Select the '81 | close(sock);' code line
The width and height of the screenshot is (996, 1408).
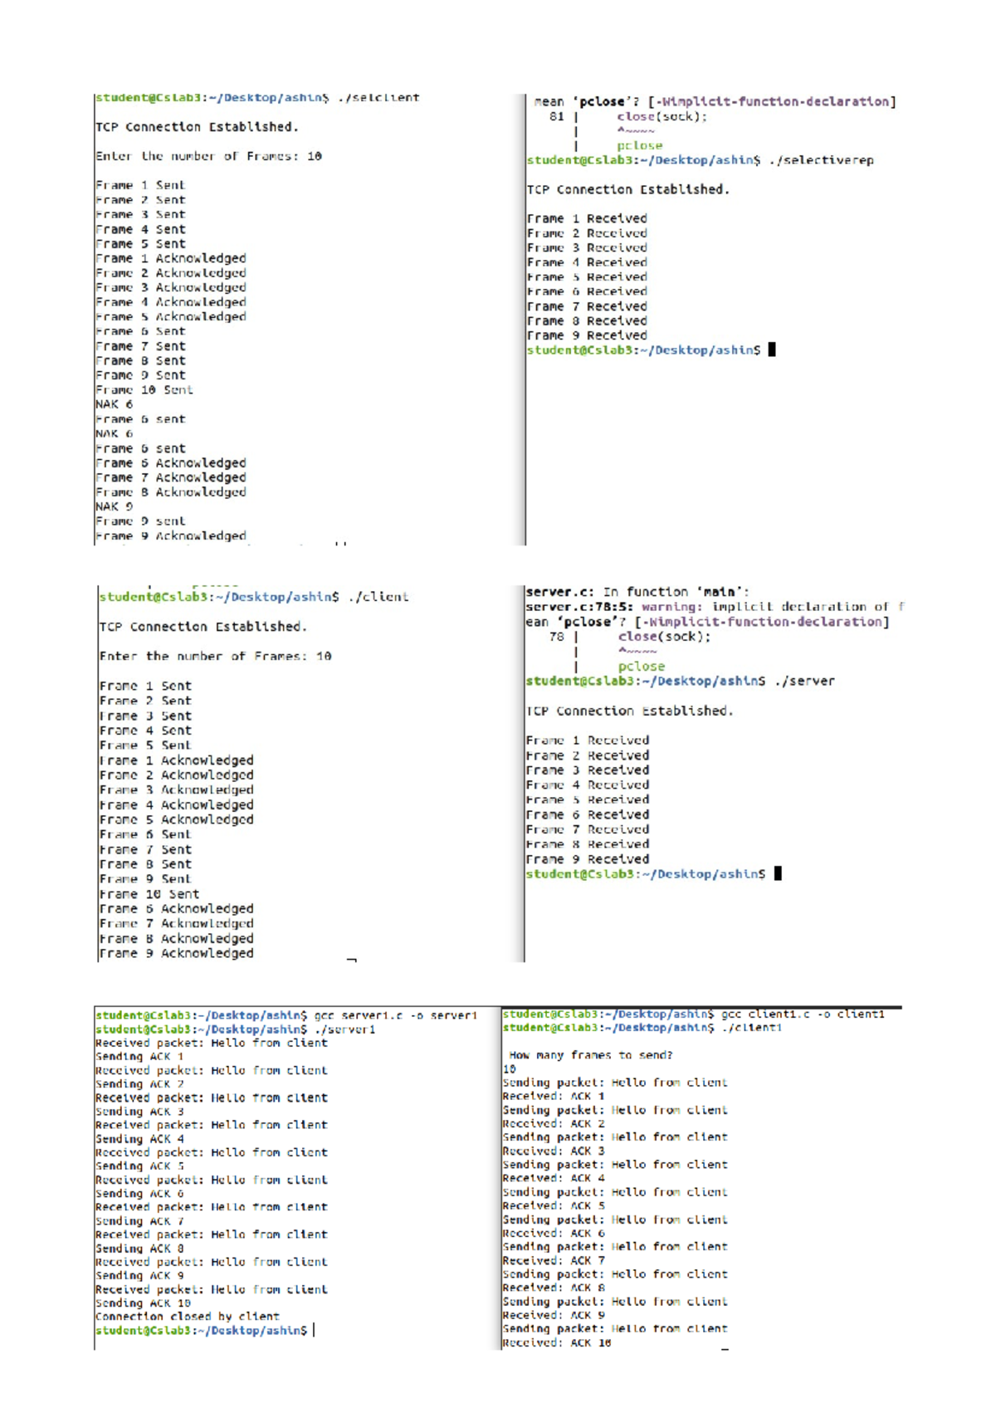pyautogui.click(x=628, y=117)
